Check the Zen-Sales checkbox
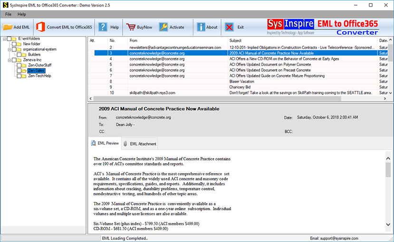The width and height of the screenshot is (394, 242). (x=19, y=71)
